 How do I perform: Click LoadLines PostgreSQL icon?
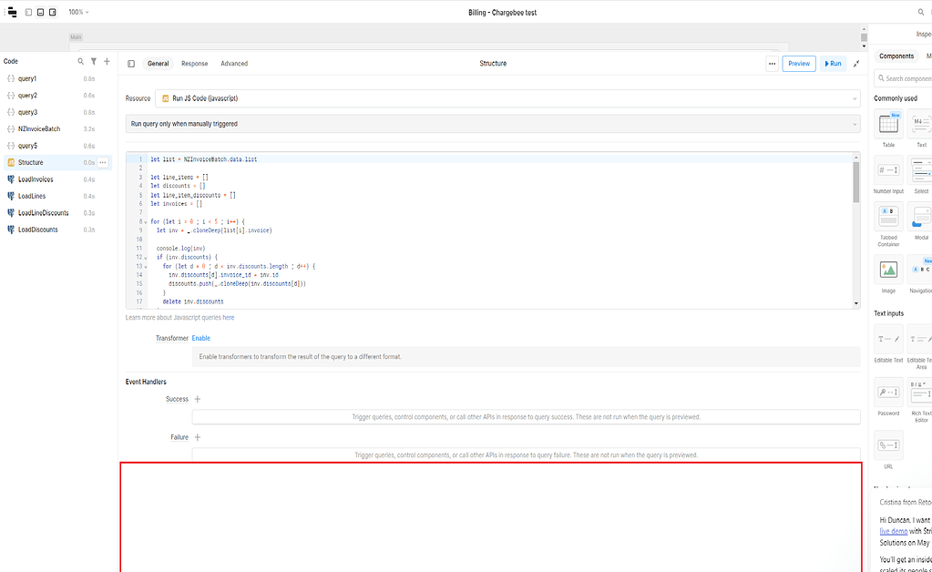click(11, 196)
